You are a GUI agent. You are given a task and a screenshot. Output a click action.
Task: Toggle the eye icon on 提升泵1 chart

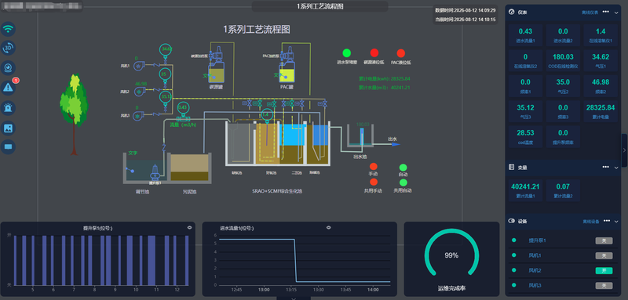coord(189,227)
